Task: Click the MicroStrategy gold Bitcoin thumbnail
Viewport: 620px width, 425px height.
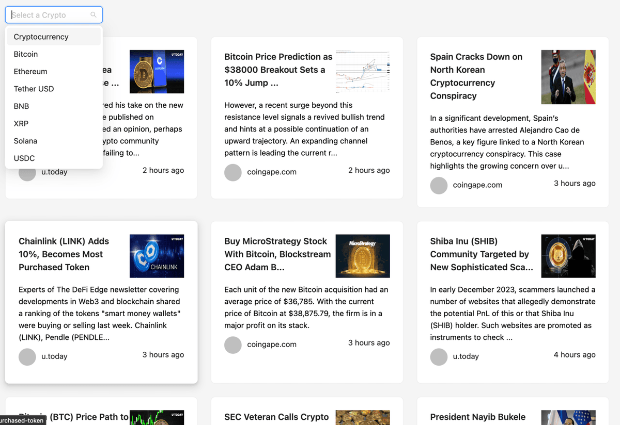Action: click(x=363, y=256)
